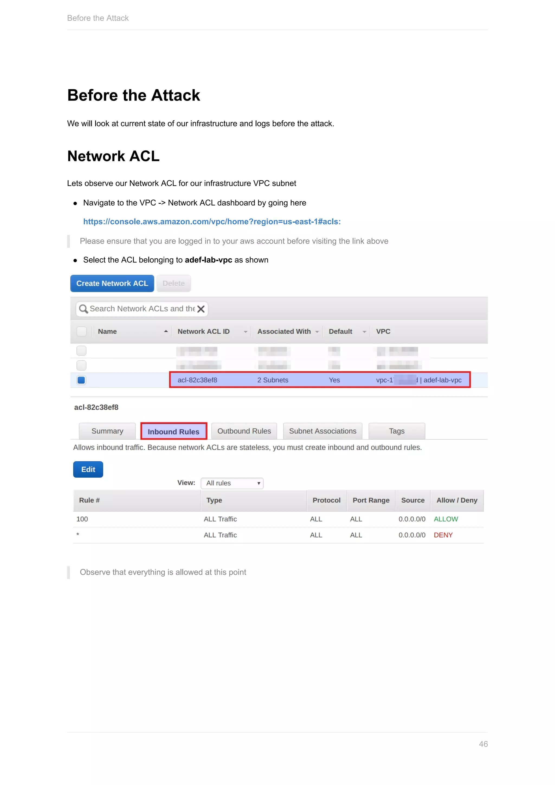Open the Associated With column dropdown arrow
Viewport: 555px width, 785px height.
pos(317,332)
